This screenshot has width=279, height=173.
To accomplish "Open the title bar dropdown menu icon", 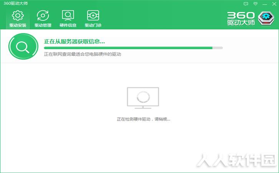I will coord(255,4).
